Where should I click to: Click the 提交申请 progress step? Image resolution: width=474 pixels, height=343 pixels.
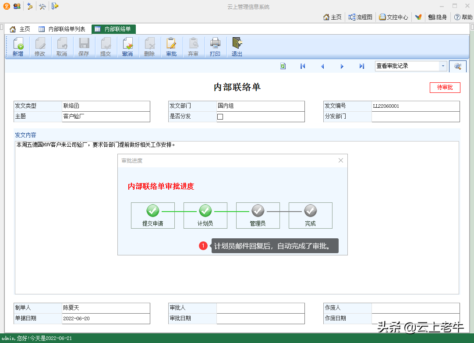(152, 216)
